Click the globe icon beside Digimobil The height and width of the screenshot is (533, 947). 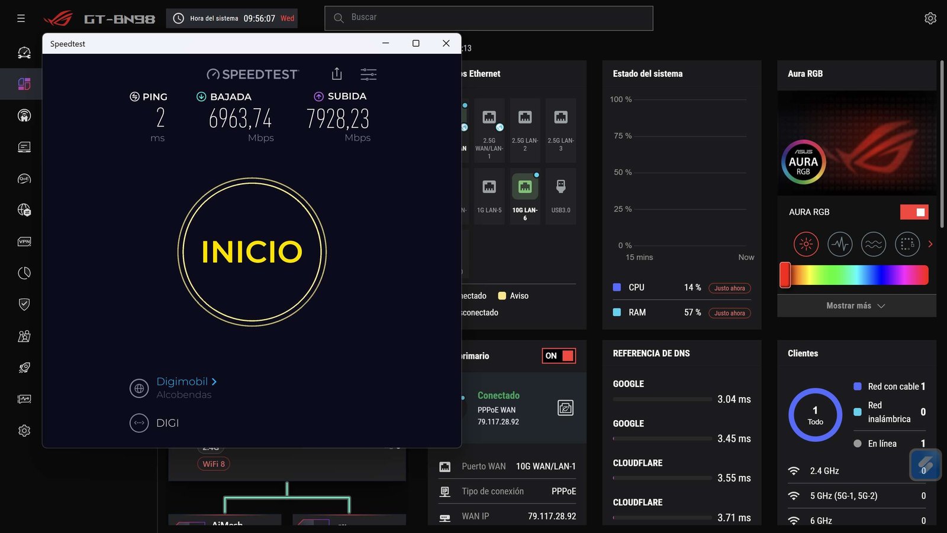tap(139, 388)
